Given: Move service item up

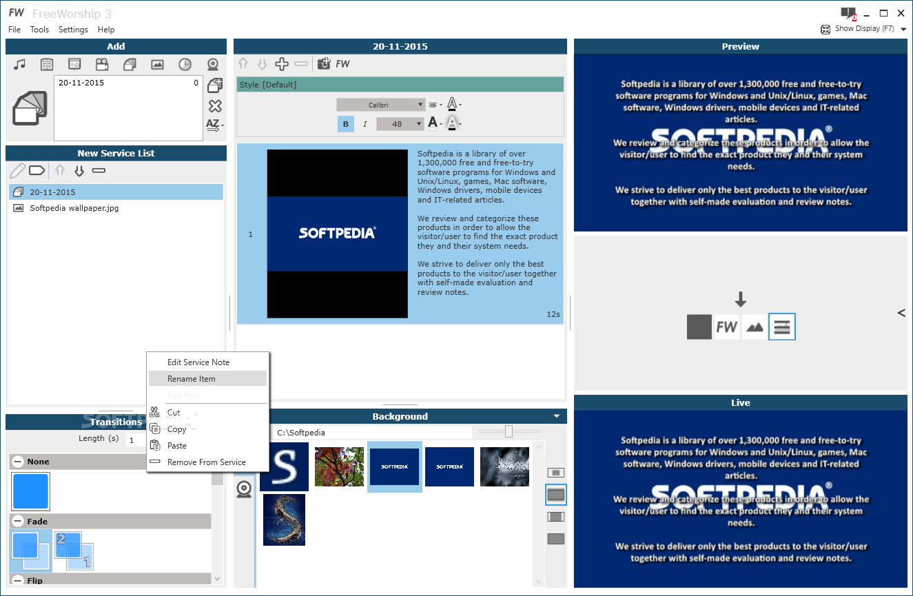Looking at the screenshot, I should coord(60,170).
